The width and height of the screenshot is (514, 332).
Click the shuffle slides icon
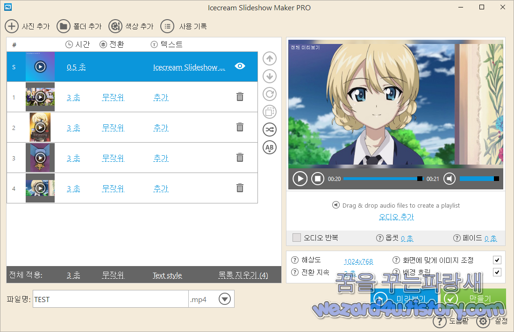tap(270, 130)
